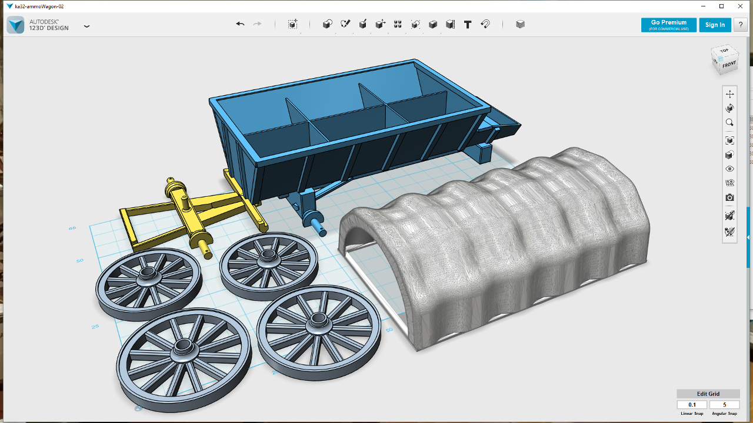Click the Angular Snap label
The height and width of the screenshot is (423, 753).
click(725, 414)
